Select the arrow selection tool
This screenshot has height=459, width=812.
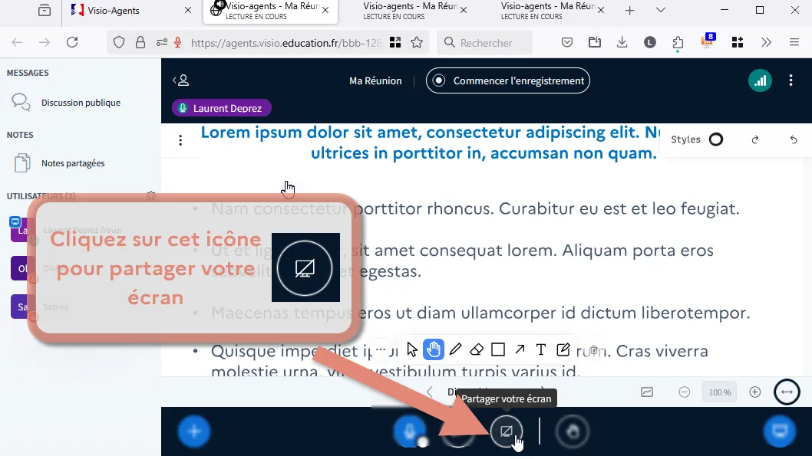pos(411,350)
